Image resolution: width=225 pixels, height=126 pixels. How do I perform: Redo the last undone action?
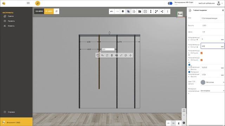pos(117,12)
